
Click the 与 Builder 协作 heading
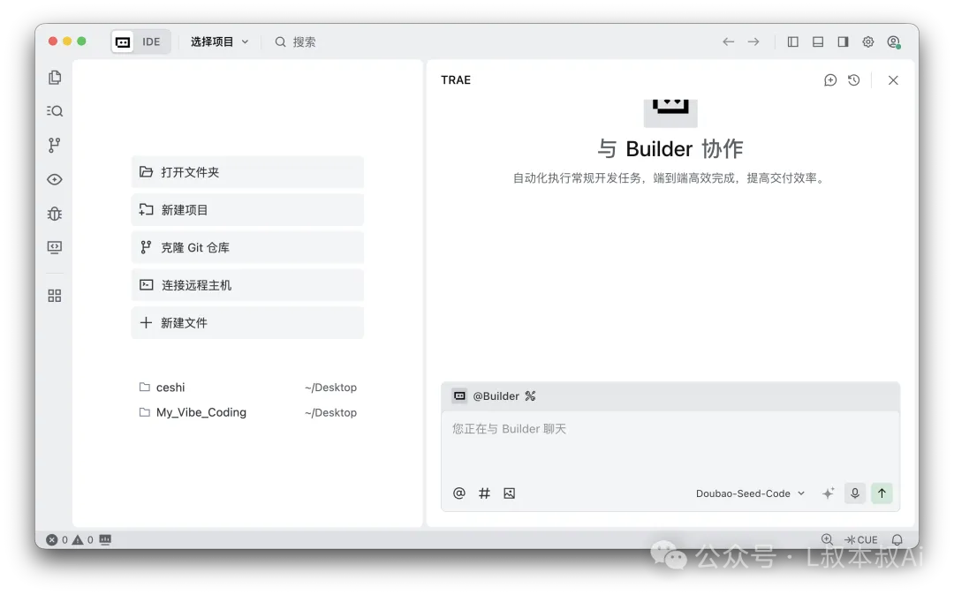tap(670, 149)
